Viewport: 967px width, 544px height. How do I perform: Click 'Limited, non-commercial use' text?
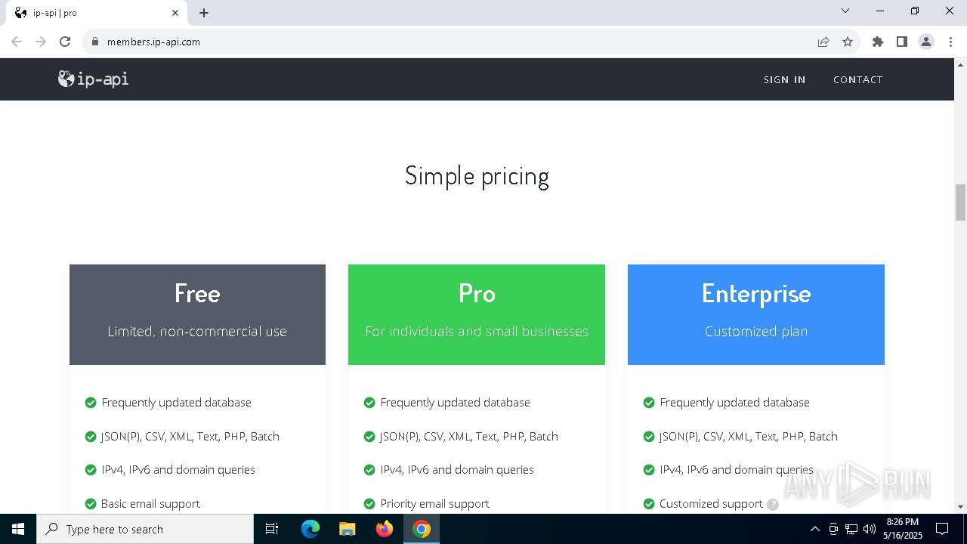click(197, 331)
